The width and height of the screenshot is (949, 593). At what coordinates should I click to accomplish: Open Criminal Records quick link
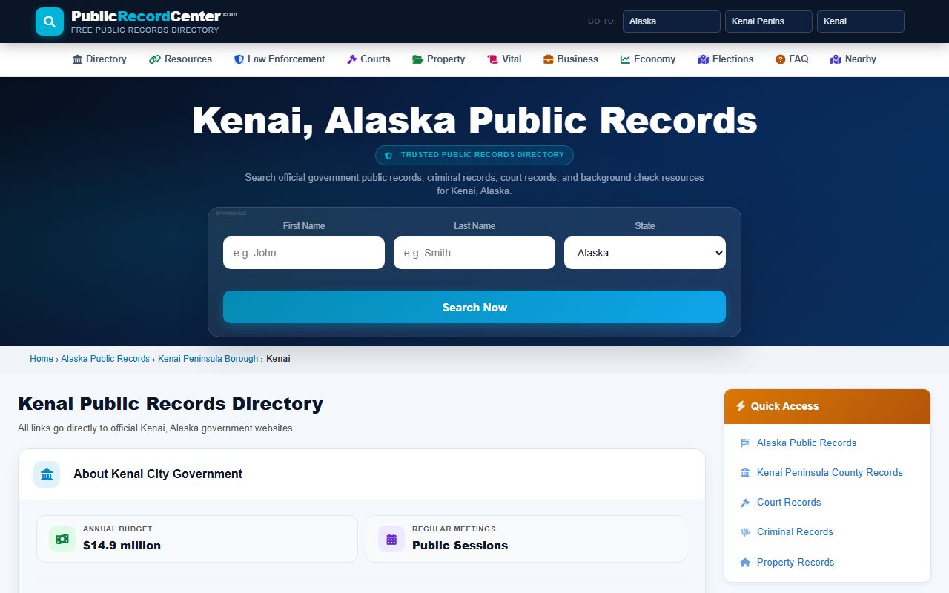pos(795,531)
